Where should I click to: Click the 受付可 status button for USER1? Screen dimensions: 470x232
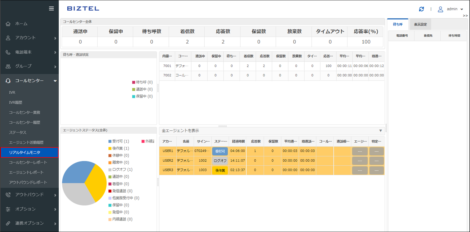[x=220, y=151]
